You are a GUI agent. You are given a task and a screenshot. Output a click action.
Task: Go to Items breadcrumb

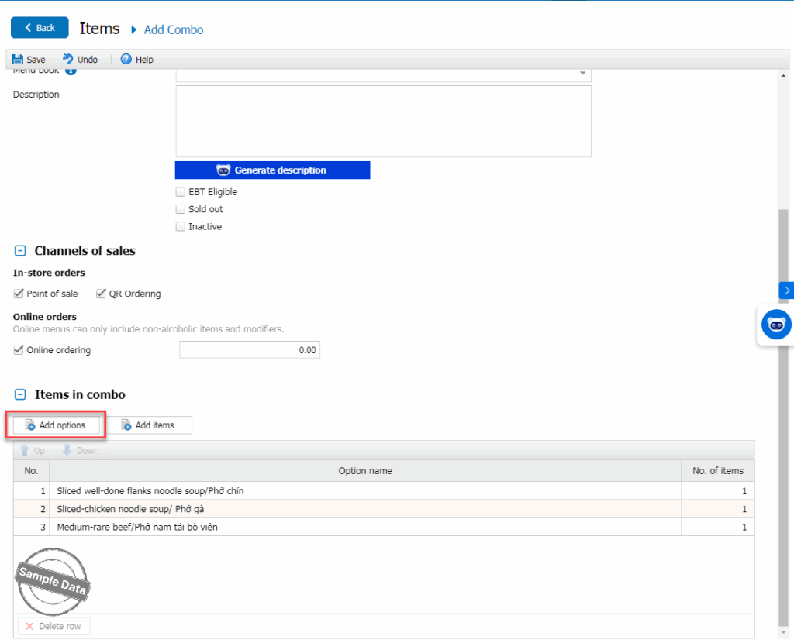[x=99, y=29]
